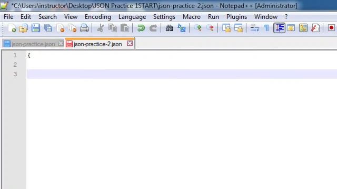
Task: Click the Close All toolbar icon
Action: coord(72,28)
